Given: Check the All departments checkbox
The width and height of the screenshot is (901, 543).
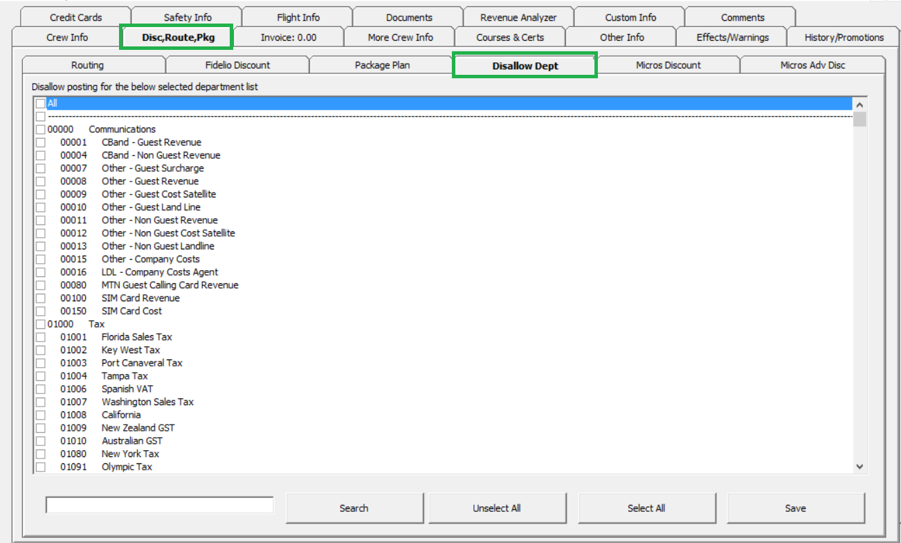Looking at the screenshot, I should [39, 103].
